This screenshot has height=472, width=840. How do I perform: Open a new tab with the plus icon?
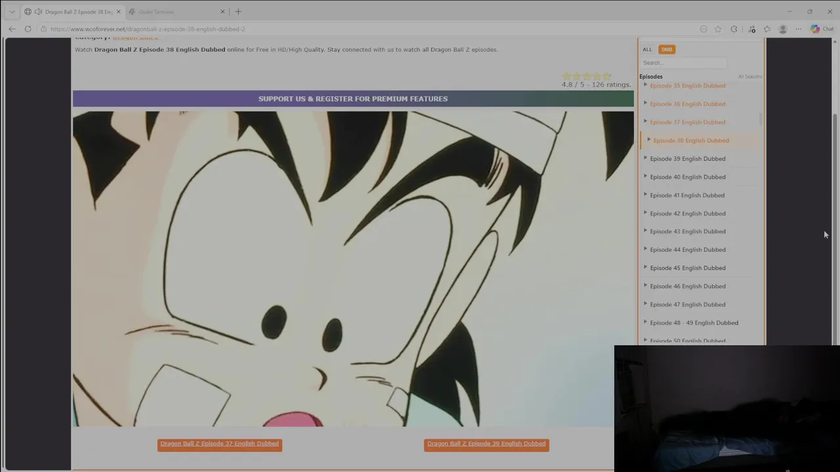238,12
